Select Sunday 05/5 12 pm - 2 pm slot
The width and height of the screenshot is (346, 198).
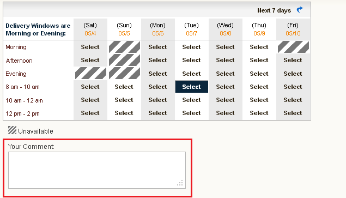pyautogui.click(x=124, y=113)
